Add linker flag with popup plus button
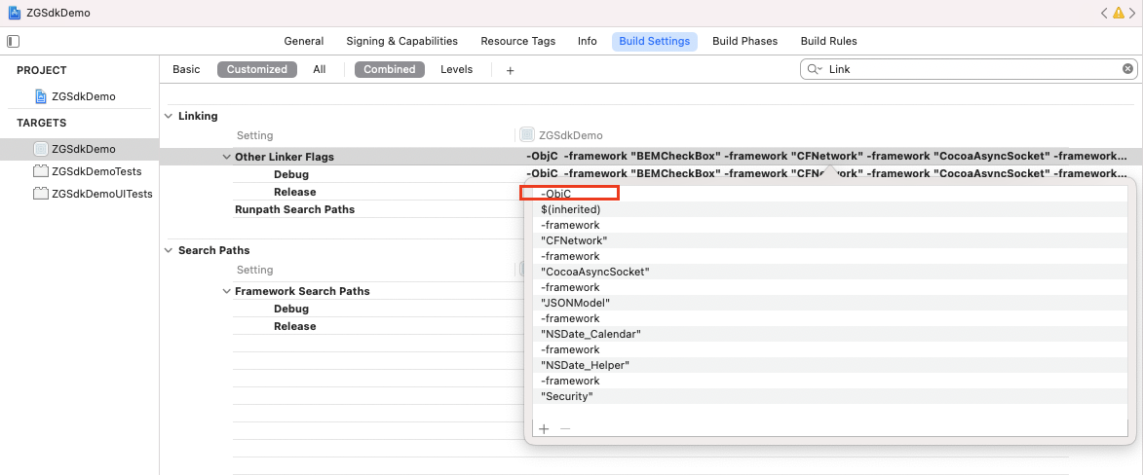 [x=544, y=428]
